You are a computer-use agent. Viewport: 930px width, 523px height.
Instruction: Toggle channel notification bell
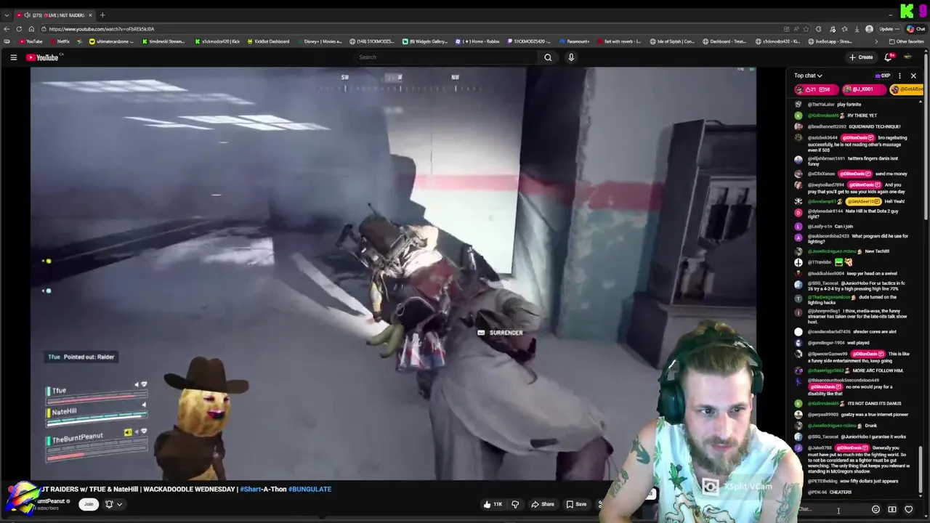pyautogui.click(x=109, y=504)
